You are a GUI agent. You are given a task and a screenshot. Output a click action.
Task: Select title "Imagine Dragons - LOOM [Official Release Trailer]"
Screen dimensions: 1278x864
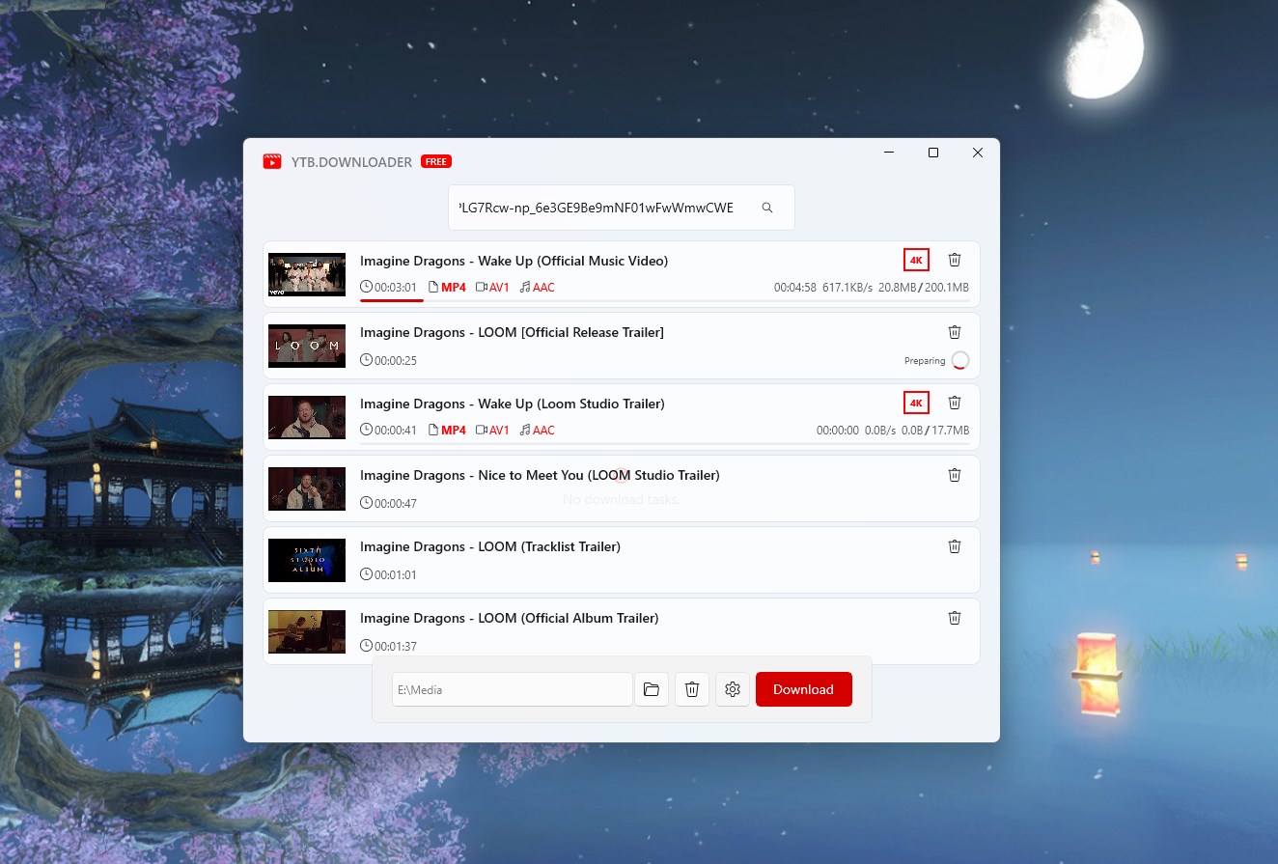coord(512,332)
